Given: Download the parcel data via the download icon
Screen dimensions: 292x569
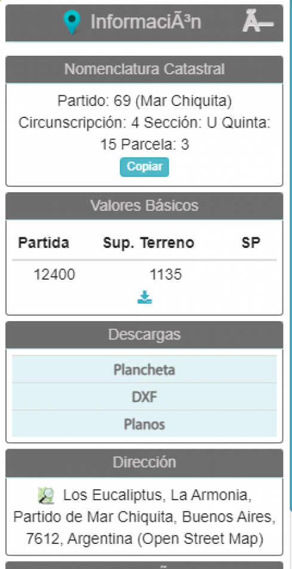Looking at the screenshot, I should tap(145, 297).
